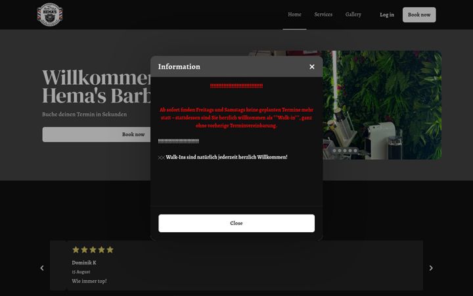Click the red 'Ab sofort finden Freitags' announcement text

coord(236,118)
